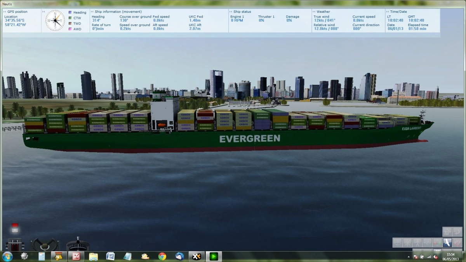Click the course over ground value 130°
This screenshot has height=262, width=466.
[124, 21]
